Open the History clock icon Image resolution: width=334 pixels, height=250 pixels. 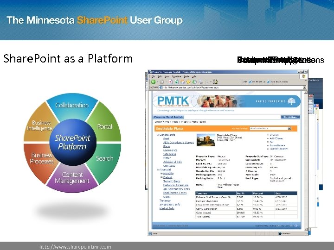click(x=194, y=82)
